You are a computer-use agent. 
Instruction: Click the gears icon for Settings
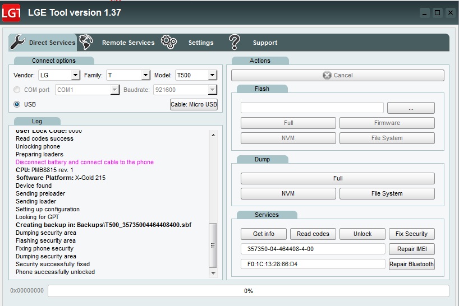(168, 42)
